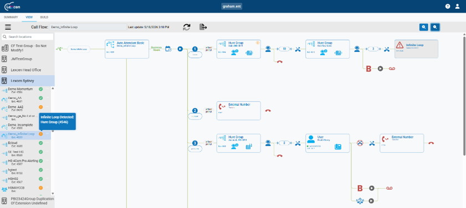Click the business hours calendar icon
The height and width of the screenshot is (208, 466).
[168, 49]
